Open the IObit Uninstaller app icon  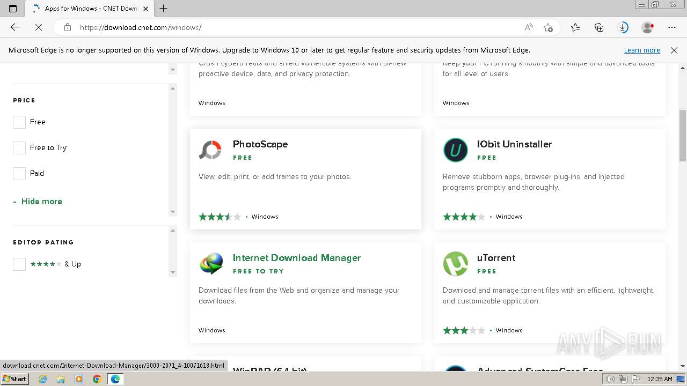[455, 150]
